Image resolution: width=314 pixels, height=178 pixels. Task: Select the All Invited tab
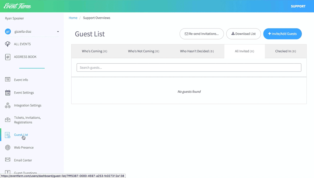[245, 51]
